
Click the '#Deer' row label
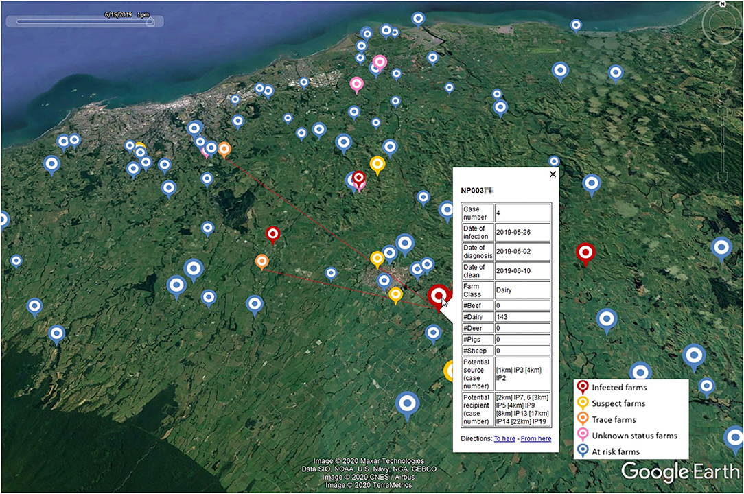tap(478, 328)
